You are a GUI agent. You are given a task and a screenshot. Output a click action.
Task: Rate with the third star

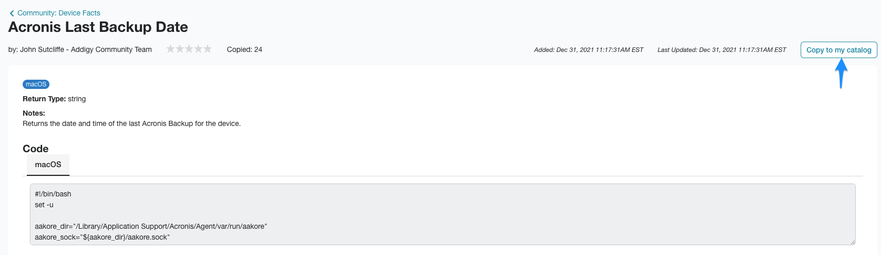(x=189, y=49)
